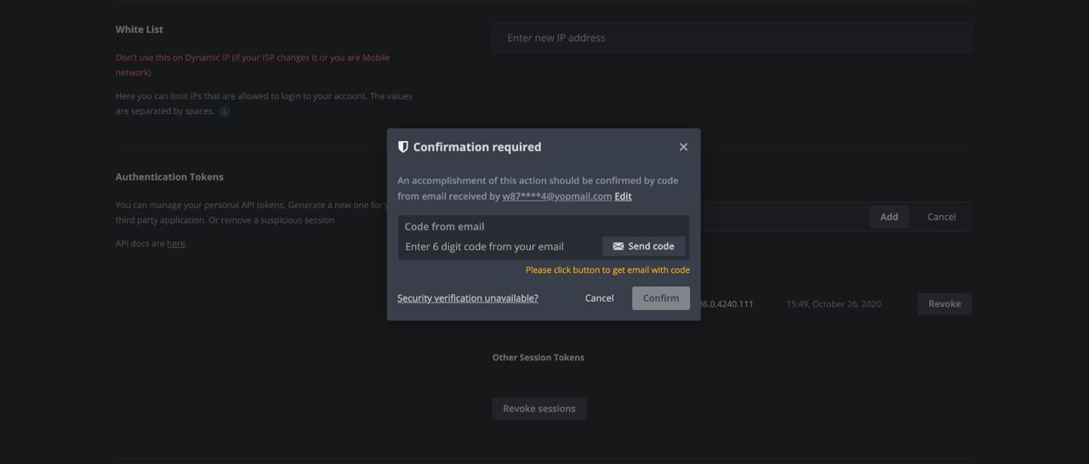Close the Confirmation required dialog
This screenshot has height=464, width=1089.
tap(683, 147)
